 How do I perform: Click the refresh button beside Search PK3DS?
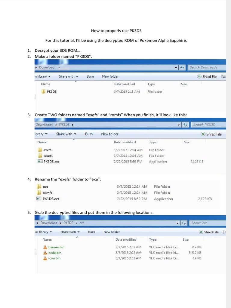click(x=185, y=125)
